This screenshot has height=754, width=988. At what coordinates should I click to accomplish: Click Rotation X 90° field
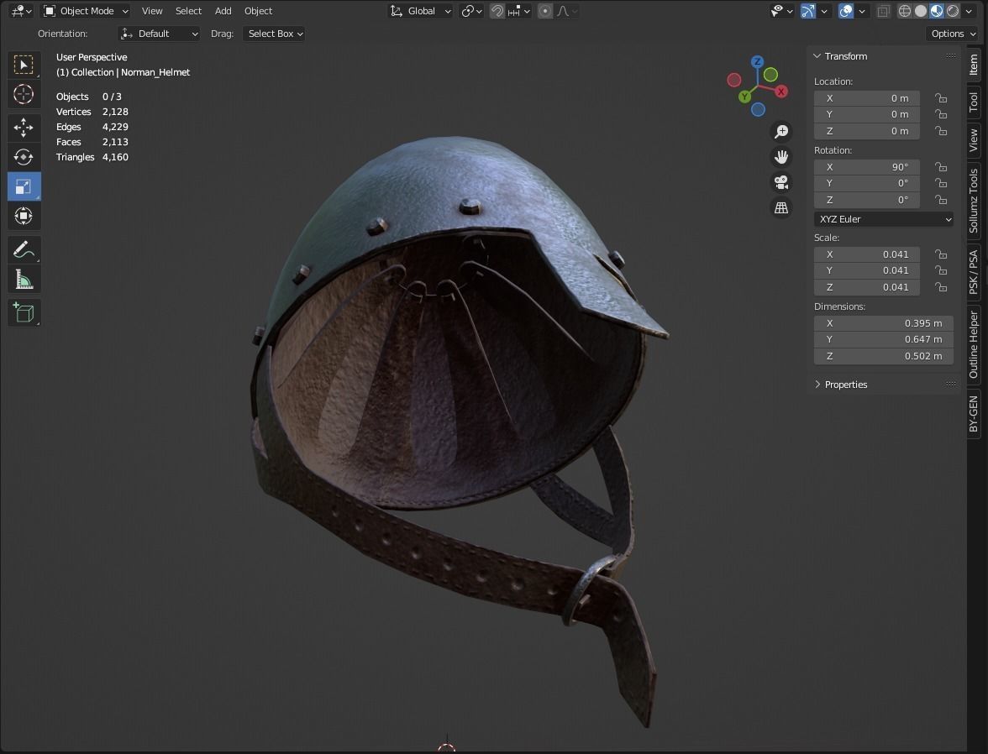coord(866,167)
